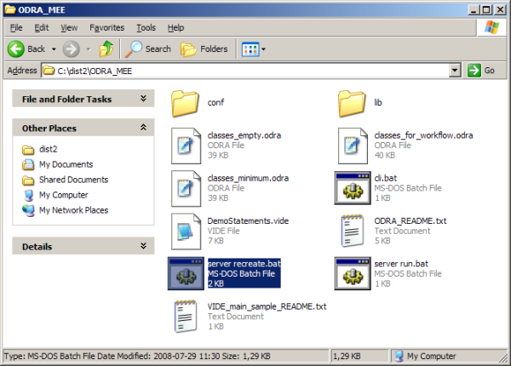Select DemoStatements.vide file icon

coord(186,232)
